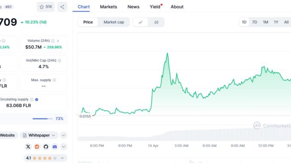Open the Yield tab

tap(155, 7)
